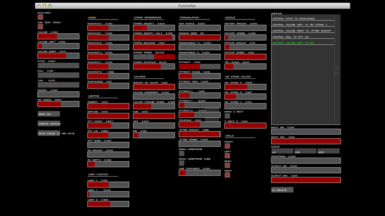Toggle the Draw Wireframe Cube checkbox
Image resolution: width=385 pixels, height=216 pixels.
tap(182, 163)
